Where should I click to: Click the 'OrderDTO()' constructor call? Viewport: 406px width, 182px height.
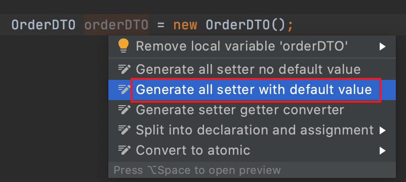tap(246, 25)
